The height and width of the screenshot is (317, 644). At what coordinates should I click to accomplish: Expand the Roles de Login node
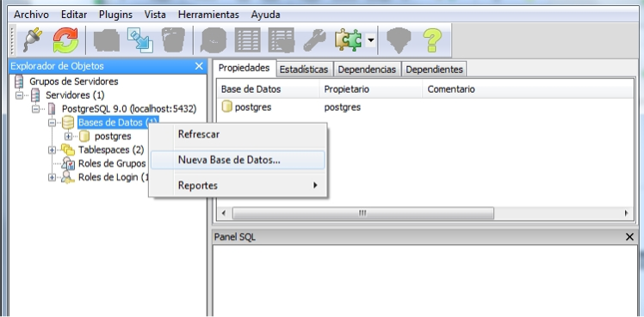point(52,177)
